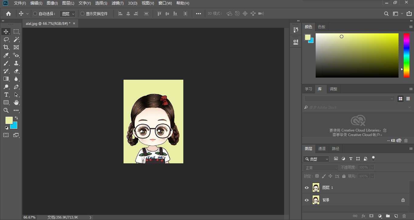The height and width of the screenshot is (220, 414).
Task: Enable the 自动选择 checkbox
Action: coord(35,14)
